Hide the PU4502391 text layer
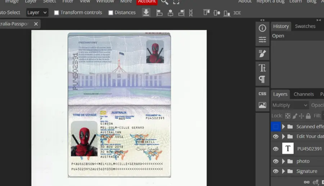This screenshot has height=186, width=324. pyautogui.click(x=276, y=149)
